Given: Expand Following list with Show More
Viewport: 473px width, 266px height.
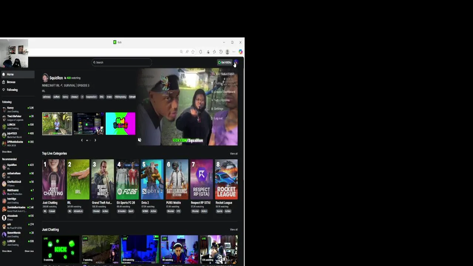Looking at the screenshot, I should pos(7,152).
